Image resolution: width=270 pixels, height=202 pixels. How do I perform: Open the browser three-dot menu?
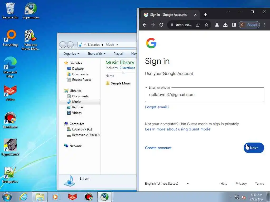265,25
